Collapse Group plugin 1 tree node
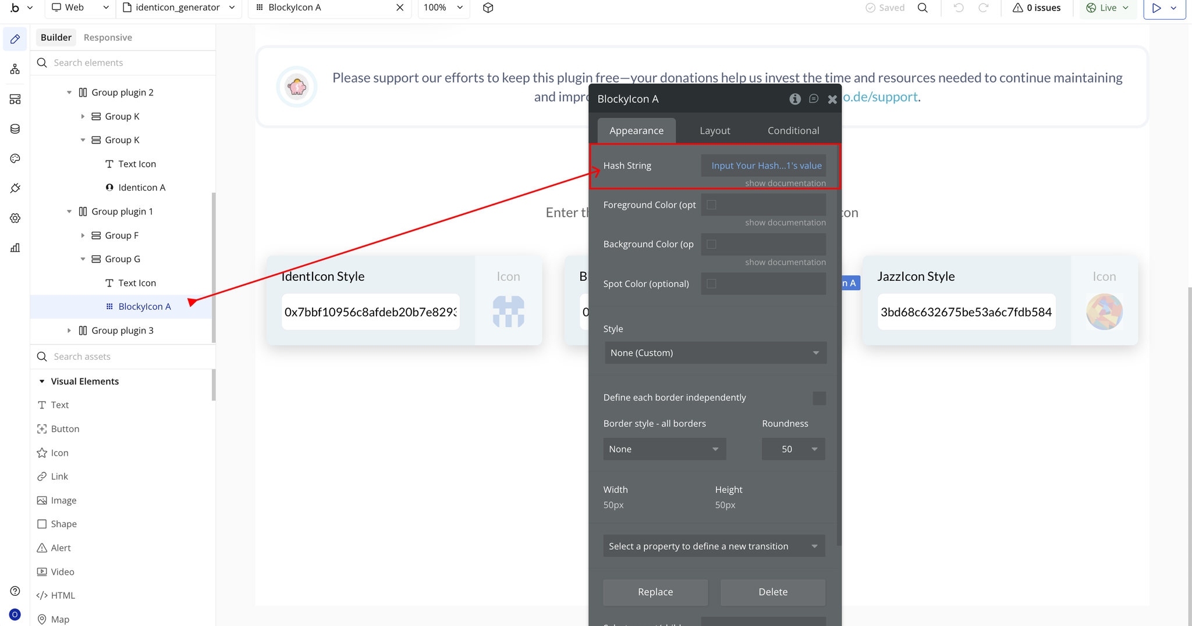The width and height of the screenshot is (1192, 626). [x=69, y=212]
